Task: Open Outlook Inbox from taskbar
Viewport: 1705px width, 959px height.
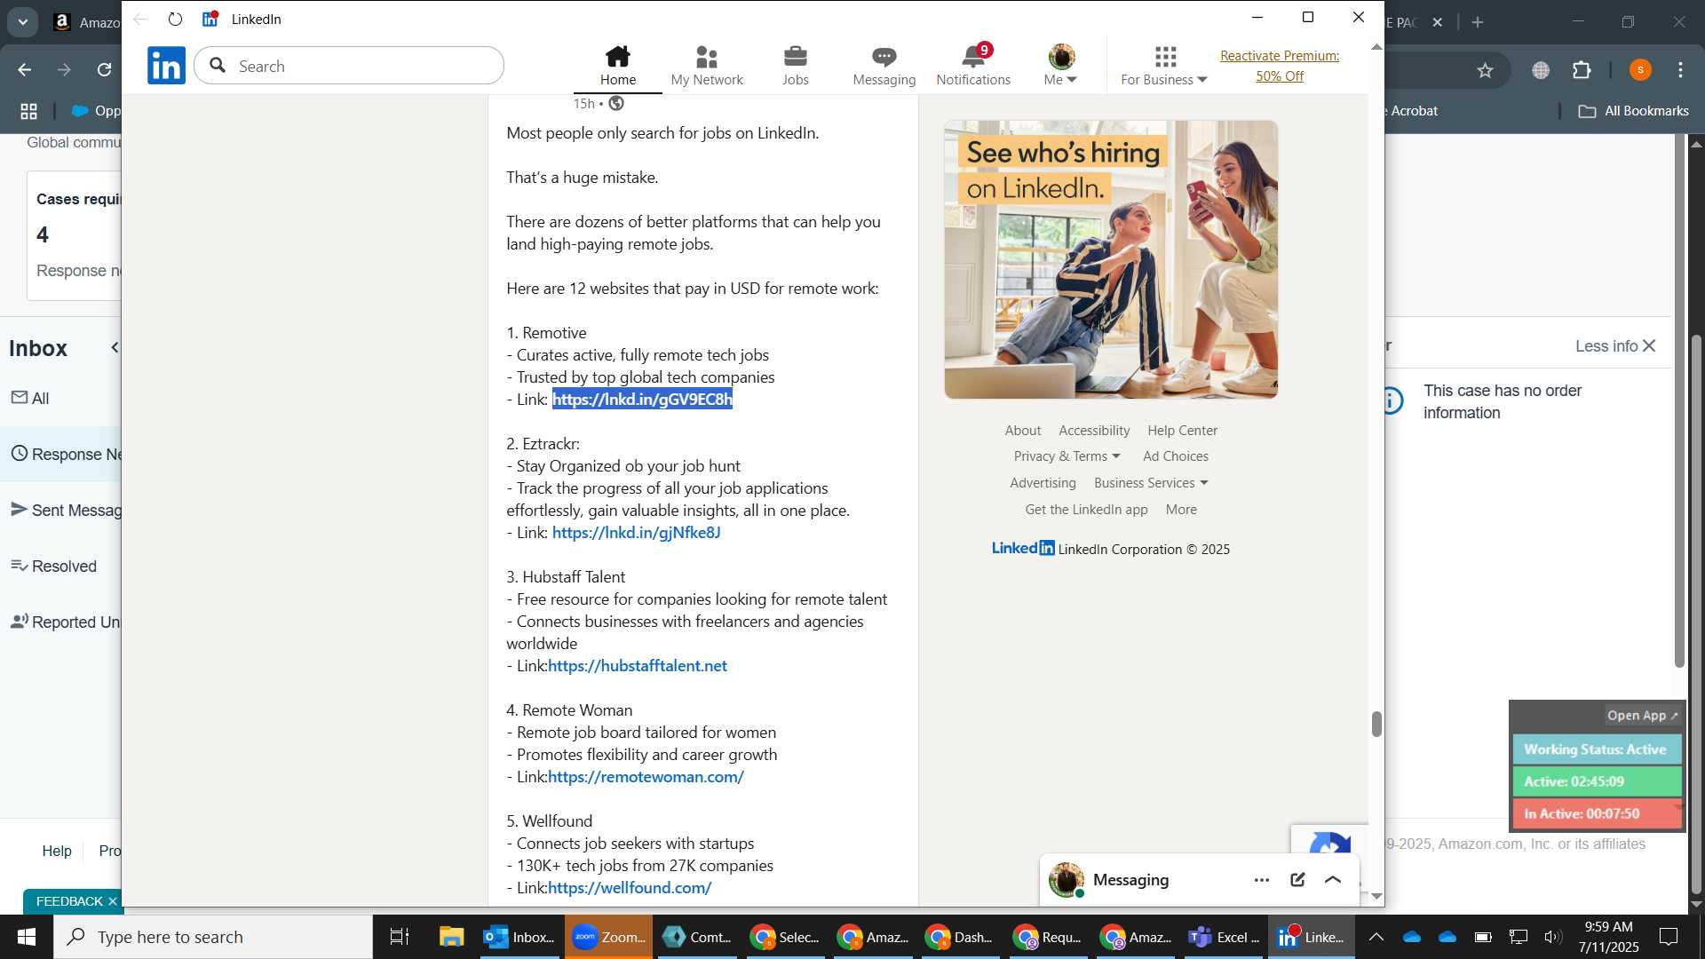Action: pos(519,937)
